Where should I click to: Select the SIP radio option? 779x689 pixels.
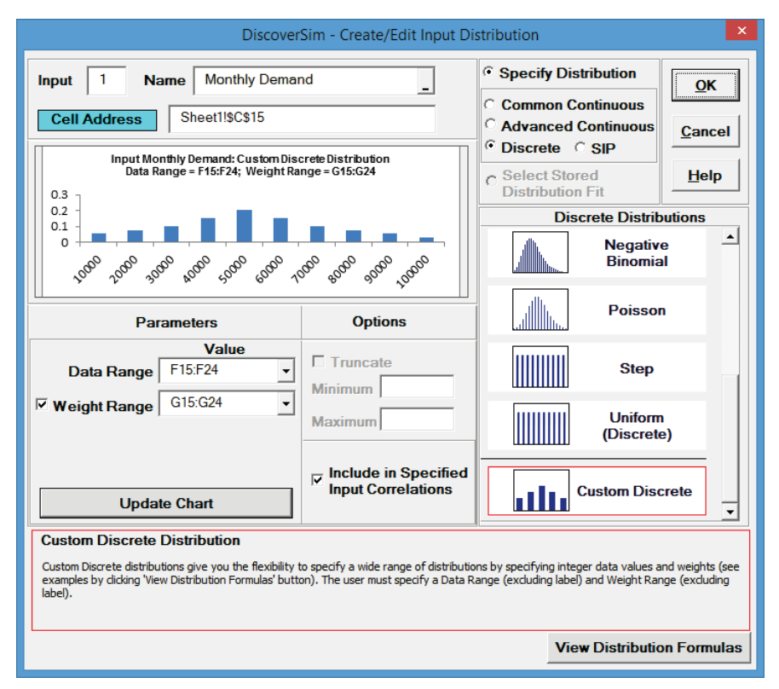point(580,148)
